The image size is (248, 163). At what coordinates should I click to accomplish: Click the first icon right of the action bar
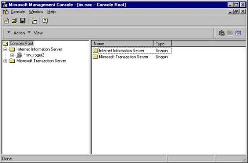pos(222,33)
